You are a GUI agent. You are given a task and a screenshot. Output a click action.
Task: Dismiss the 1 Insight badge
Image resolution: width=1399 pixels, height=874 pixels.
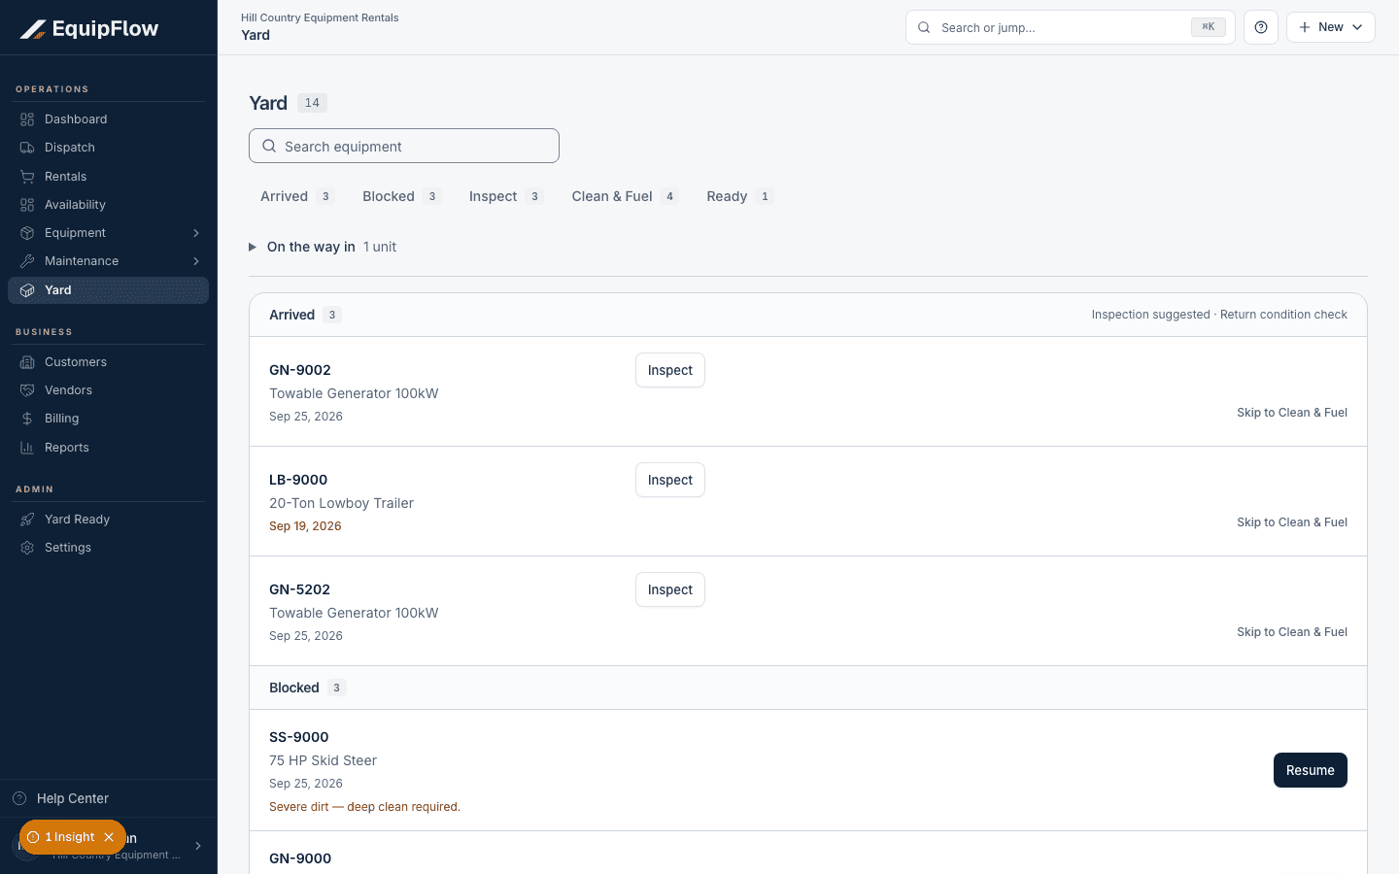pyautogui.click(x=109, y=837)
